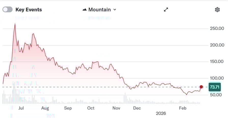228x118 pixels.
Task: Click the 100.00 price axis label
Action: coord(217,78)
